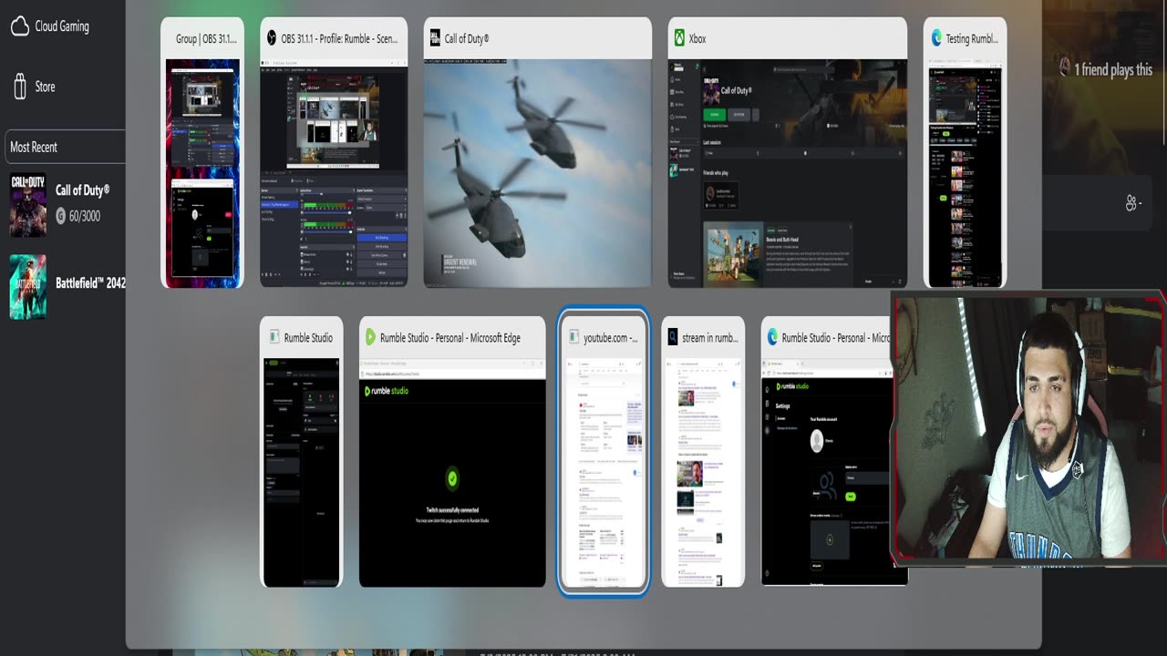
Task: Click the Call of Duty app icon in the switcher
Action: 434,38
